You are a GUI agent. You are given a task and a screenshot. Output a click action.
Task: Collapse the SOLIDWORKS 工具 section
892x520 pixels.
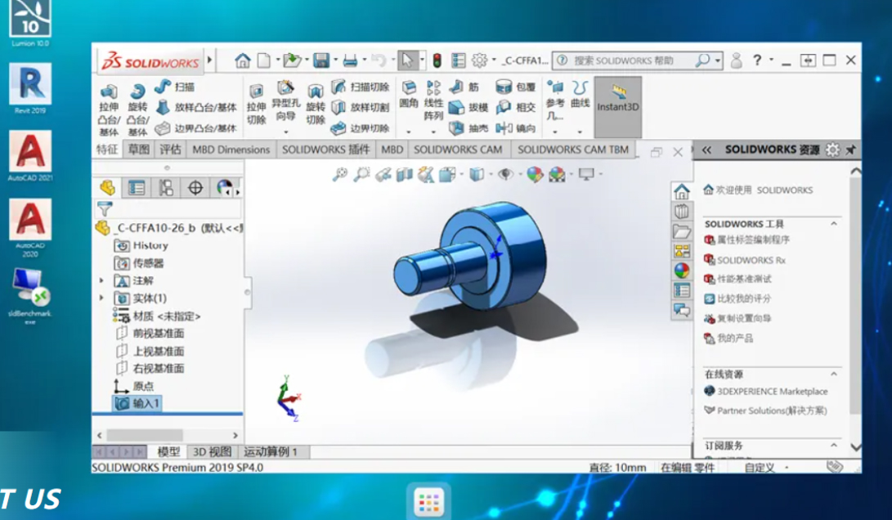[x=833, y=223]
